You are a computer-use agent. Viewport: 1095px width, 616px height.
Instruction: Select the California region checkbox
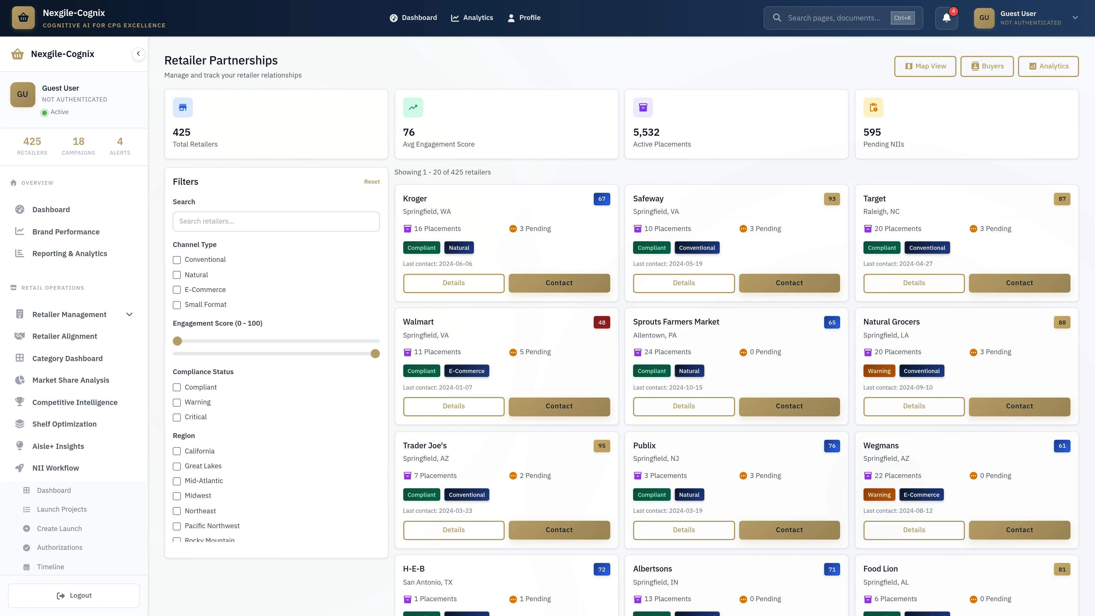pyautogui.click(x=177, y=451)
